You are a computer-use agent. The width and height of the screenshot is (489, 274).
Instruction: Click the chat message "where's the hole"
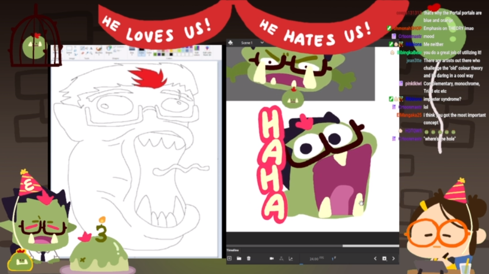tap(439, 139)
